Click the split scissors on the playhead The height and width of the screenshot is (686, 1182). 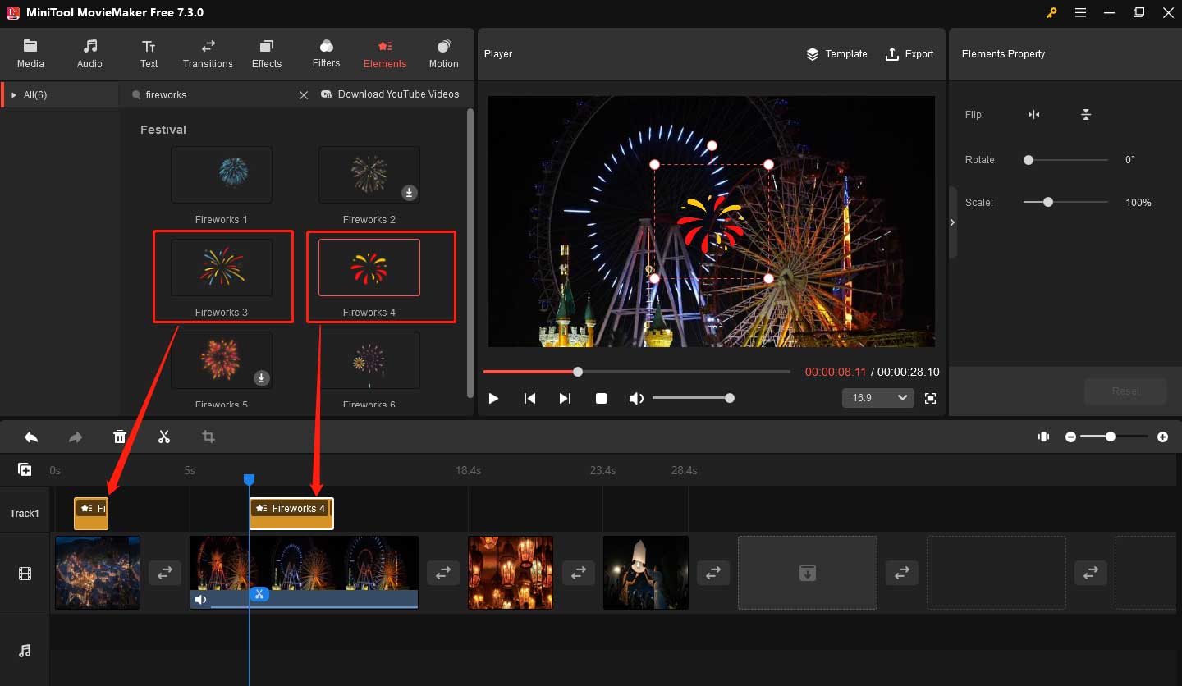pos(259,594)
